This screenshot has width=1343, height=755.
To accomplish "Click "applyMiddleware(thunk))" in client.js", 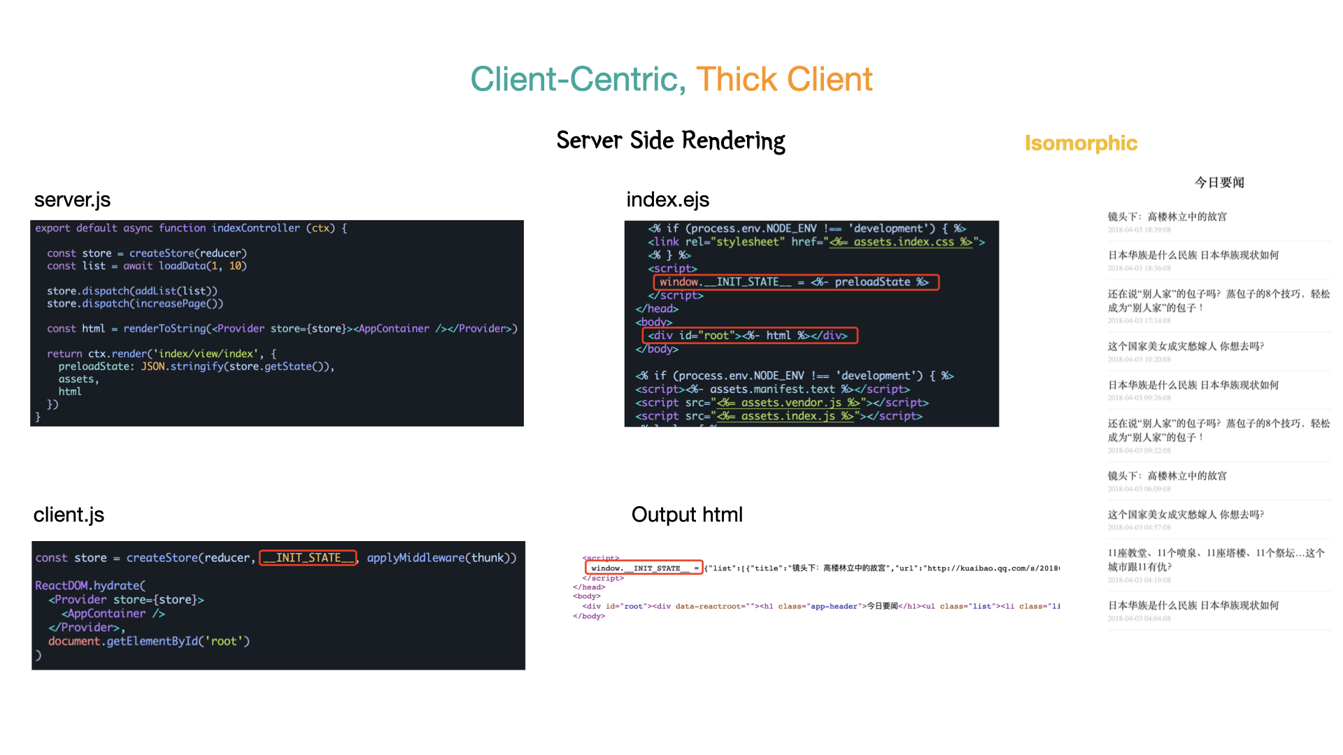I will click(x=441, y=558).
